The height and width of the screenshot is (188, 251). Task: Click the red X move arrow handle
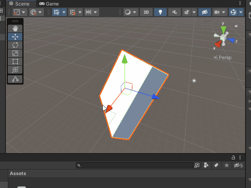109,109
